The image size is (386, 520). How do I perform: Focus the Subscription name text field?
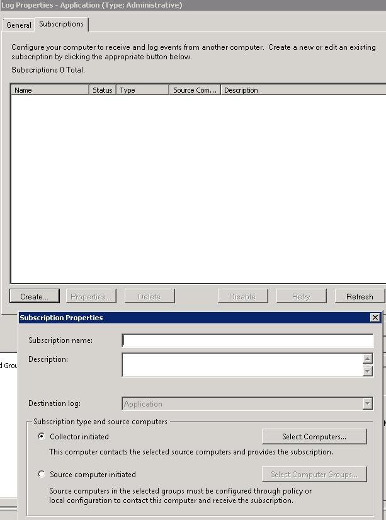coord(247,340)
